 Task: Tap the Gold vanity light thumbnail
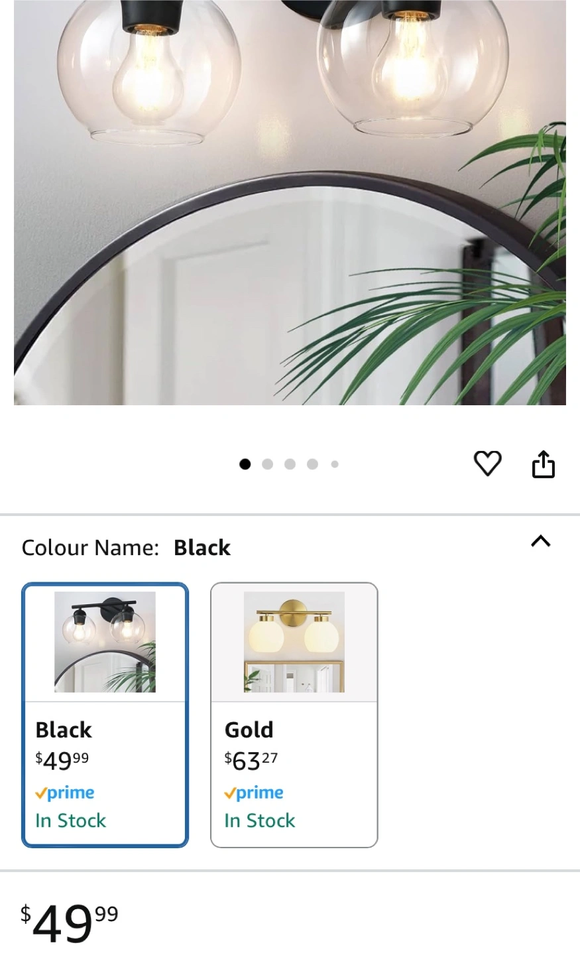pos(294,642)
